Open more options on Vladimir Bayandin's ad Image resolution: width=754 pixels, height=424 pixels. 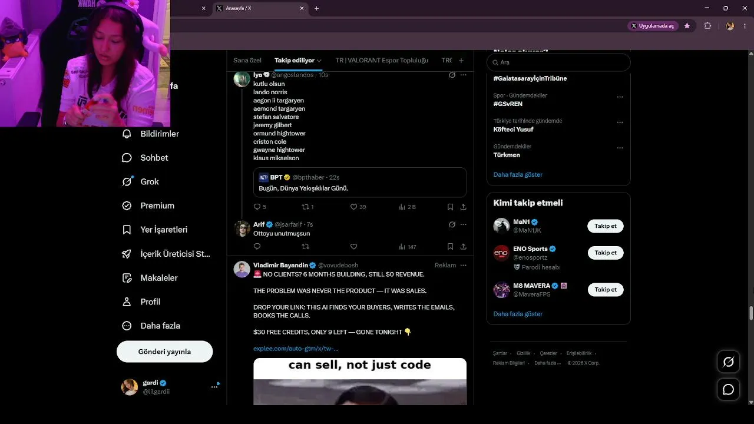(x=464, y=266)
